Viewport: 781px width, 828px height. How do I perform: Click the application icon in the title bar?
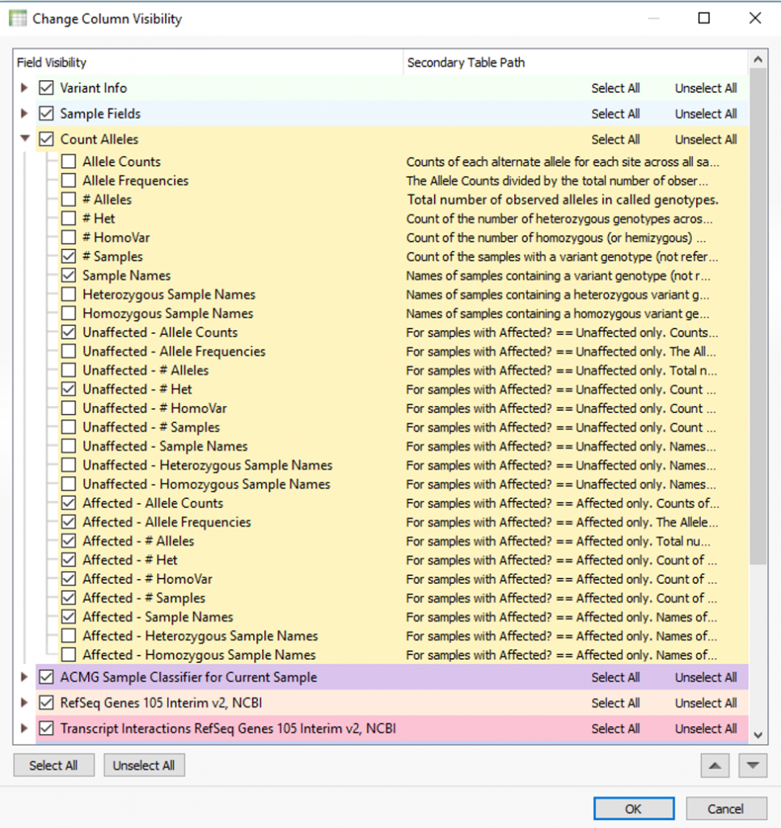(x=17, y=17)
